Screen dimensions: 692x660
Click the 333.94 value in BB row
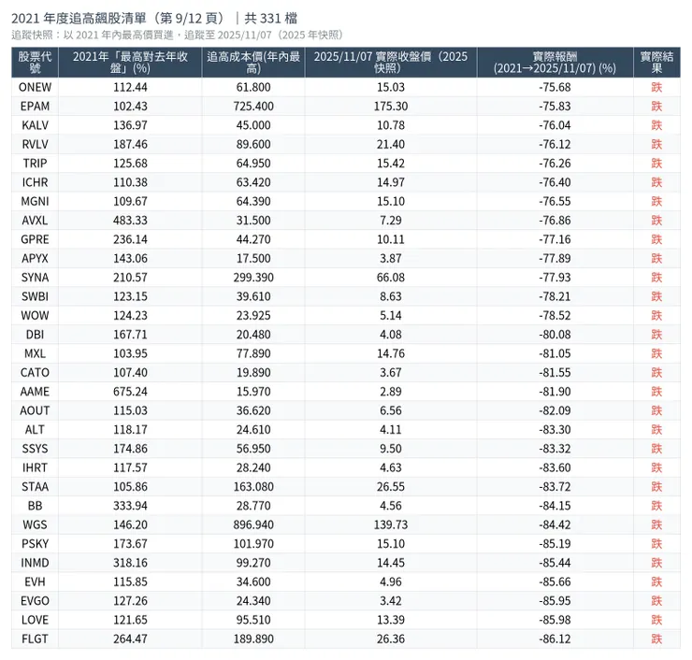130,506
